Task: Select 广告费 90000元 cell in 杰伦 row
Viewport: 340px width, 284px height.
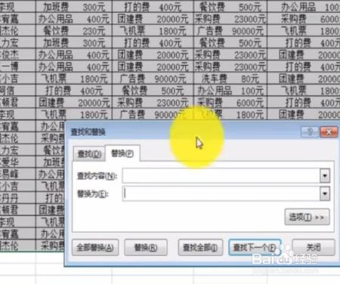Action: [x=230, y=31]
